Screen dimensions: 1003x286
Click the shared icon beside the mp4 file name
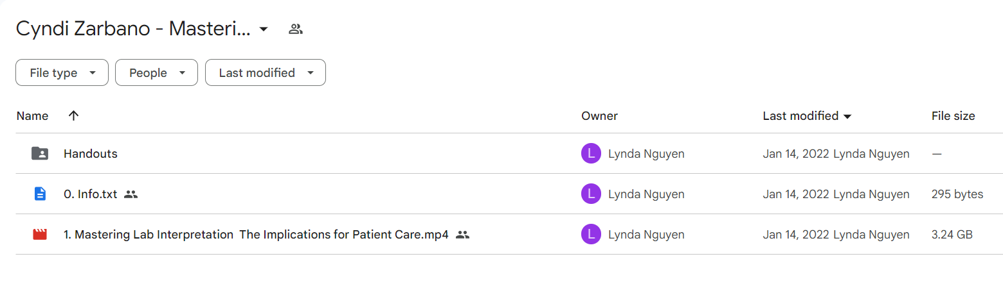point(462,234)
